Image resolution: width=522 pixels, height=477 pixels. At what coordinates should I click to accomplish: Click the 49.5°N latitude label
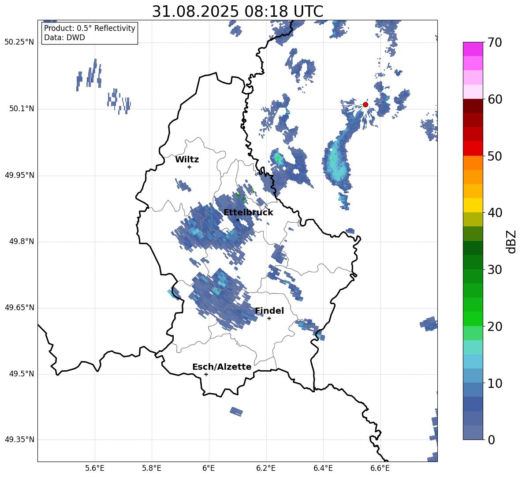tap(21, 374)
